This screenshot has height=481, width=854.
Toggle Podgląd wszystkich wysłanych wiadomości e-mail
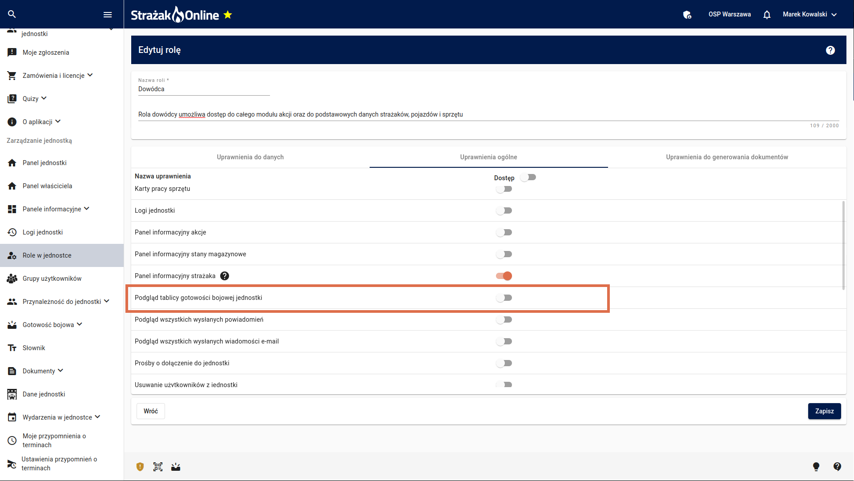point(504,342)
